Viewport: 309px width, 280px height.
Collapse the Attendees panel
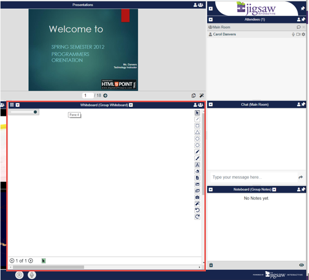(211, 20)
